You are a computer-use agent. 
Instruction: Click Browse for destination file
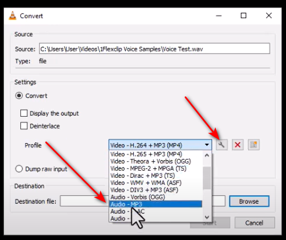(249, 201)
